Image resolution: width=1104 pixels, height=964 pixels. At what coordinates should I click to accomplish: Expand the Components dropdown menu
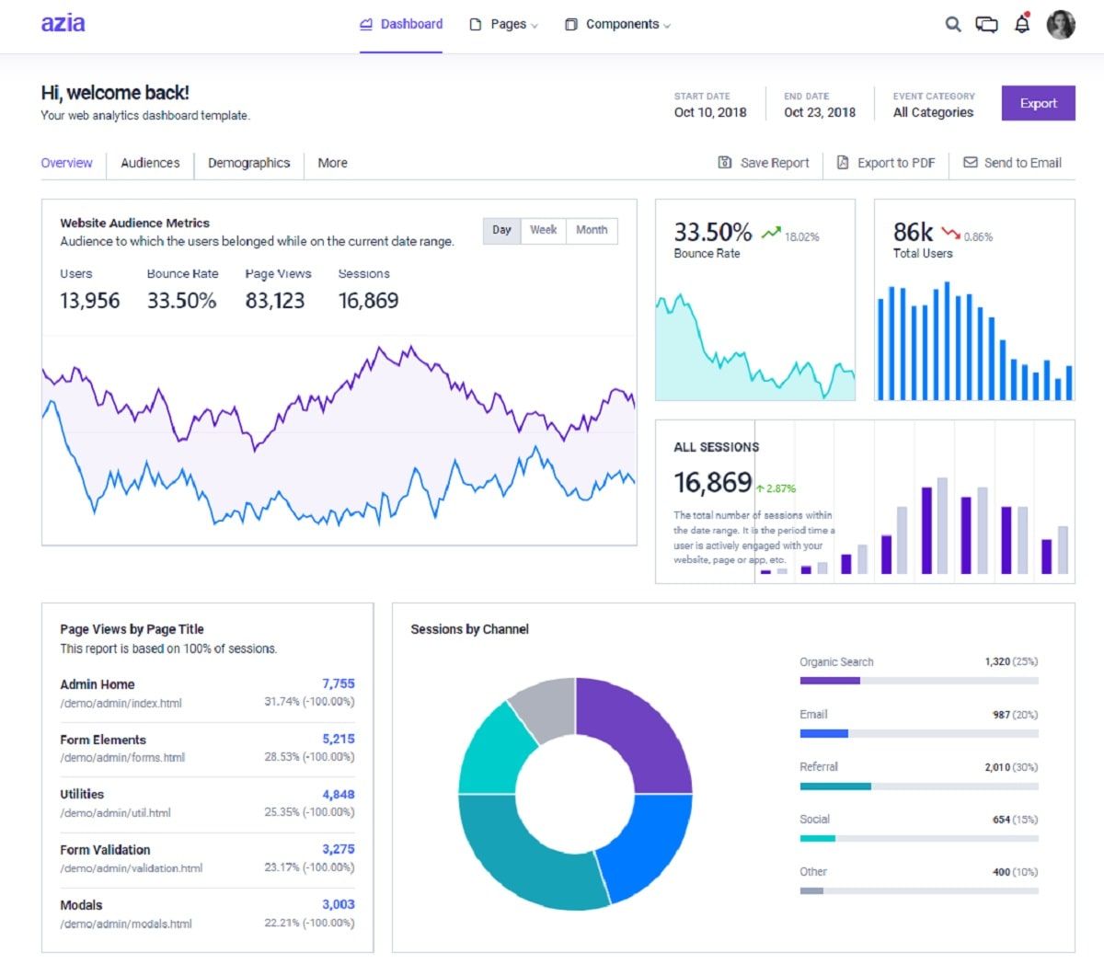click(x=618, y=25)
